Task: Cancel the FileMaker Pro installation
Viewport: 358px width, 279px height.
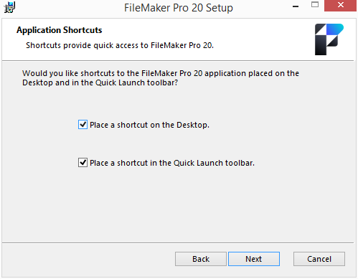Action: [319, 259]
